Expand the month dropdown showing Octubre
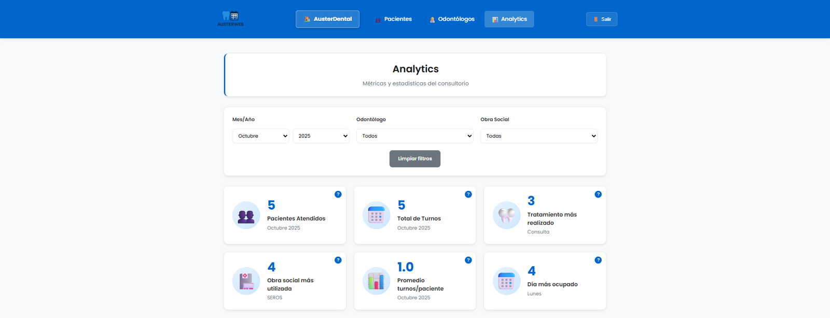 (x=260, y=136)
